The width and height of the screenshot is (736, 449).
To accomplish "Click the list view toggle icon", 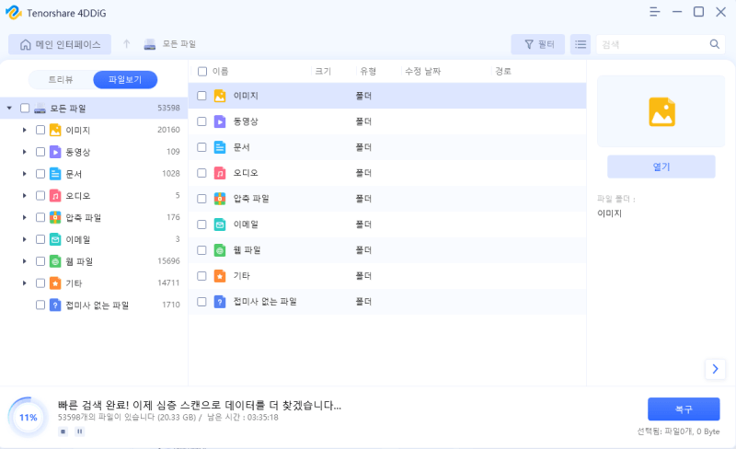I will click(581, 44).
